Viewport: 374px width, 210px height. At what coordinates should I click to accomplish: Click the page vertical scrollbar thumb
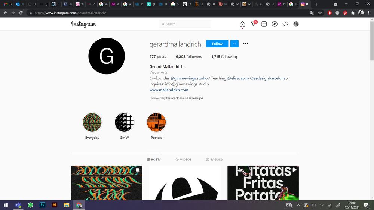[372, 40]
